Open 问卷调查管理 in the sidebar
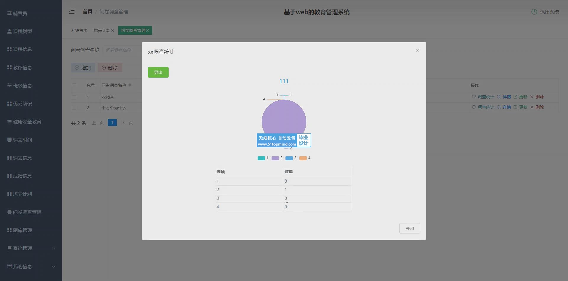The image size is (568, 281). point(31,212)
